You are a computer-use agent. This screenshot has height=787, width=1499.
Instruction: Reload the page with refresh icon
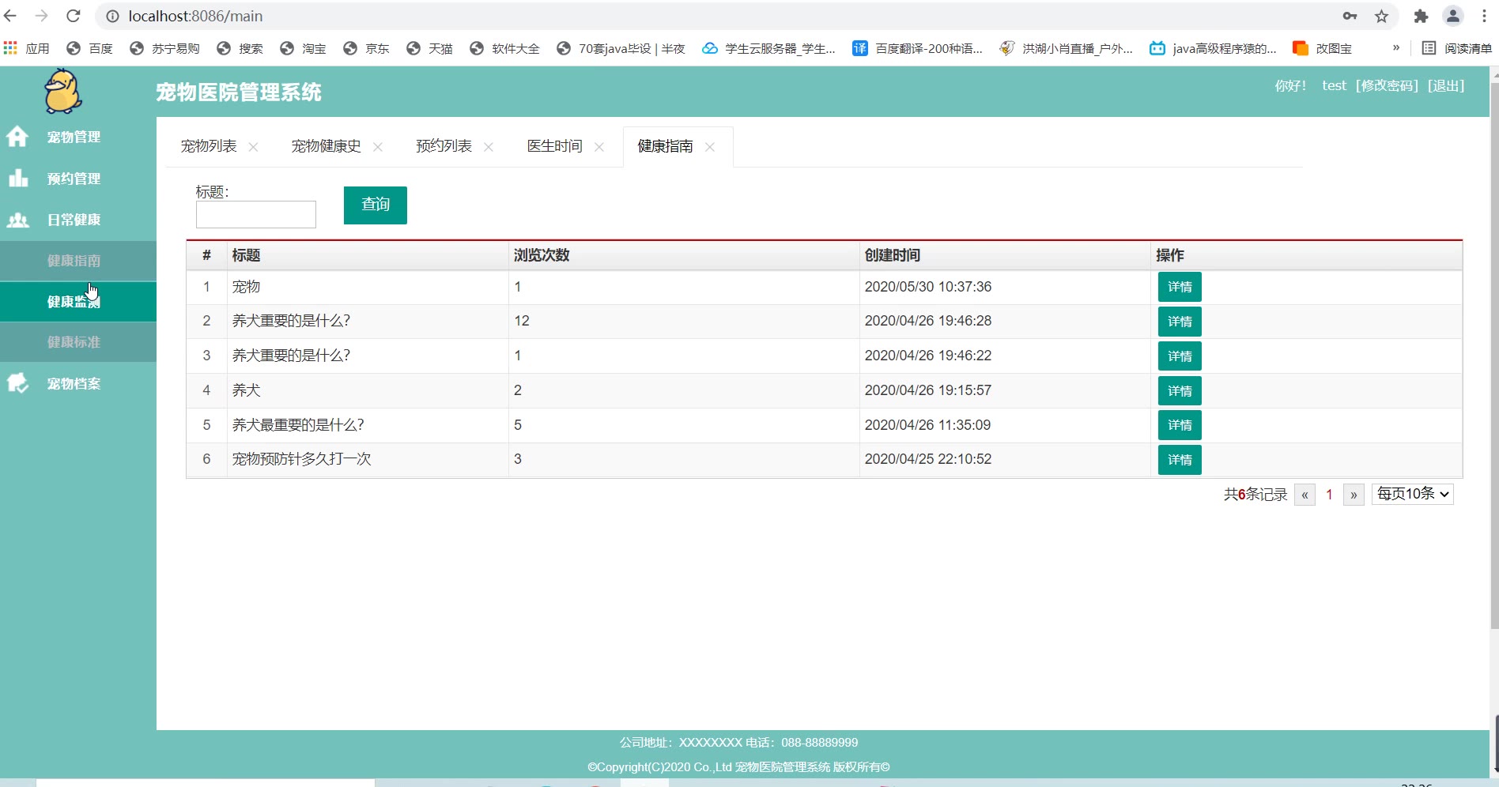[74, 16]
